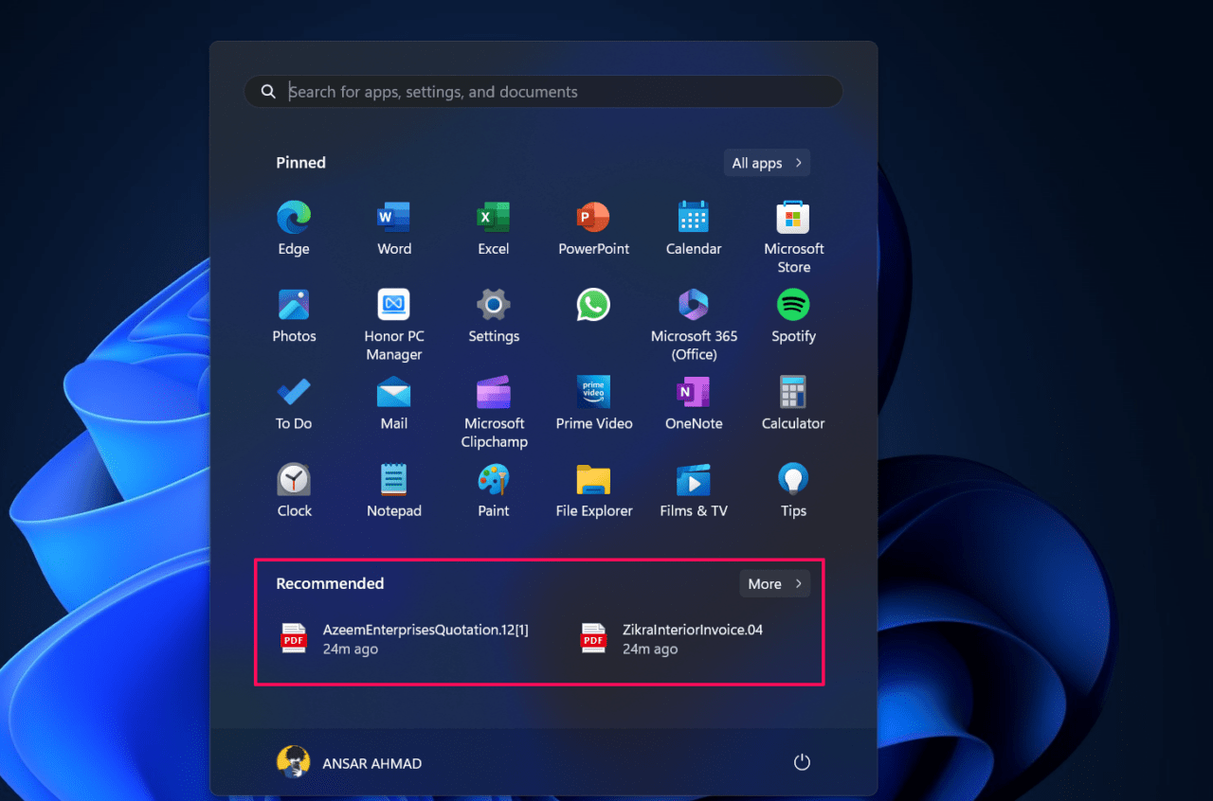
Task: Open the To Do app
Action: [294, 392]
